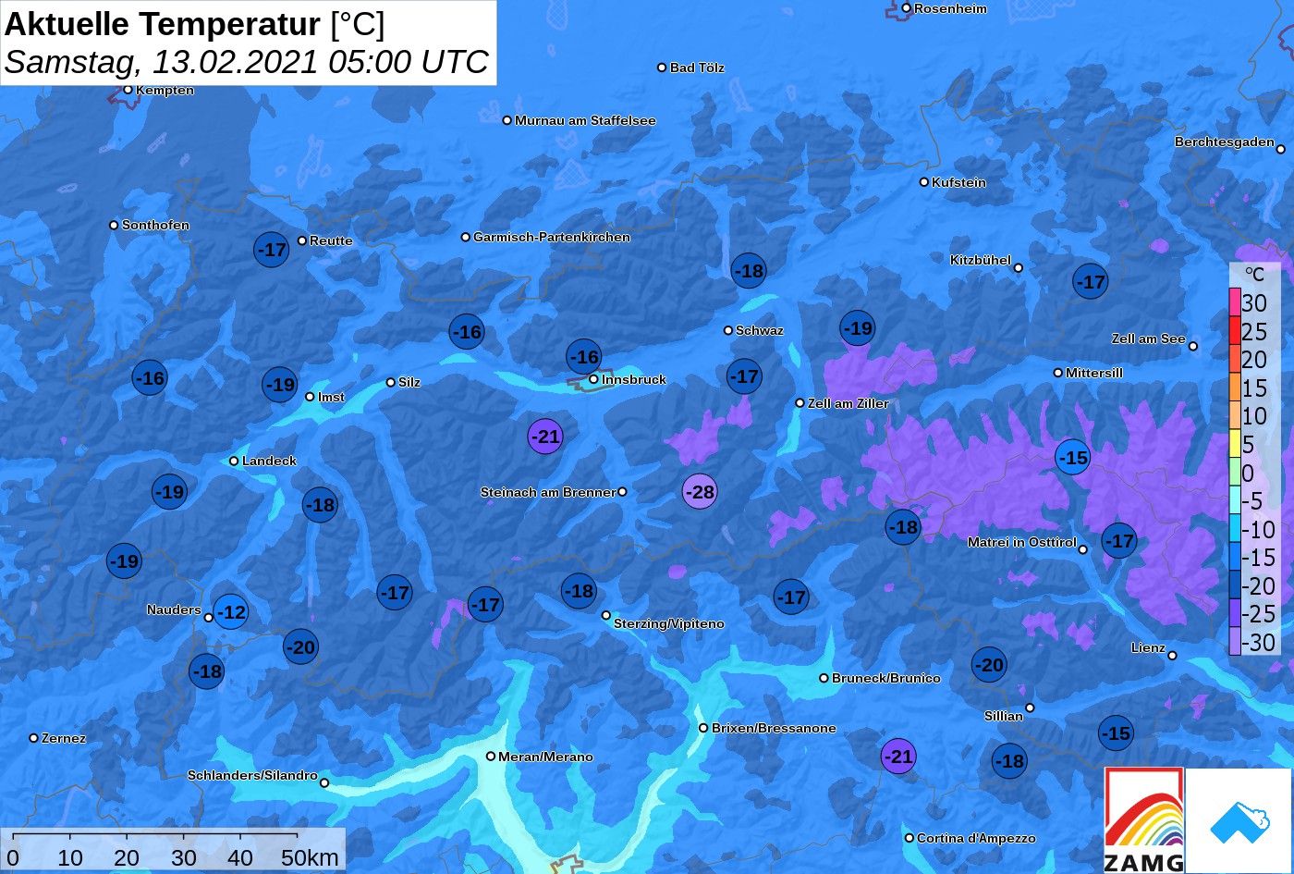
Task: Select the -20 marker north of Sillian
Action: [989, 664]
